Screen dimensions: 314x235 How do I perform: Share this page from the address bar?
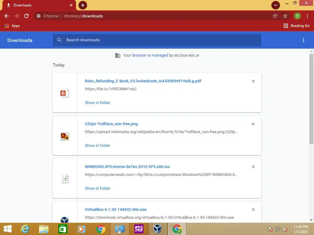[x=275, y=16]
